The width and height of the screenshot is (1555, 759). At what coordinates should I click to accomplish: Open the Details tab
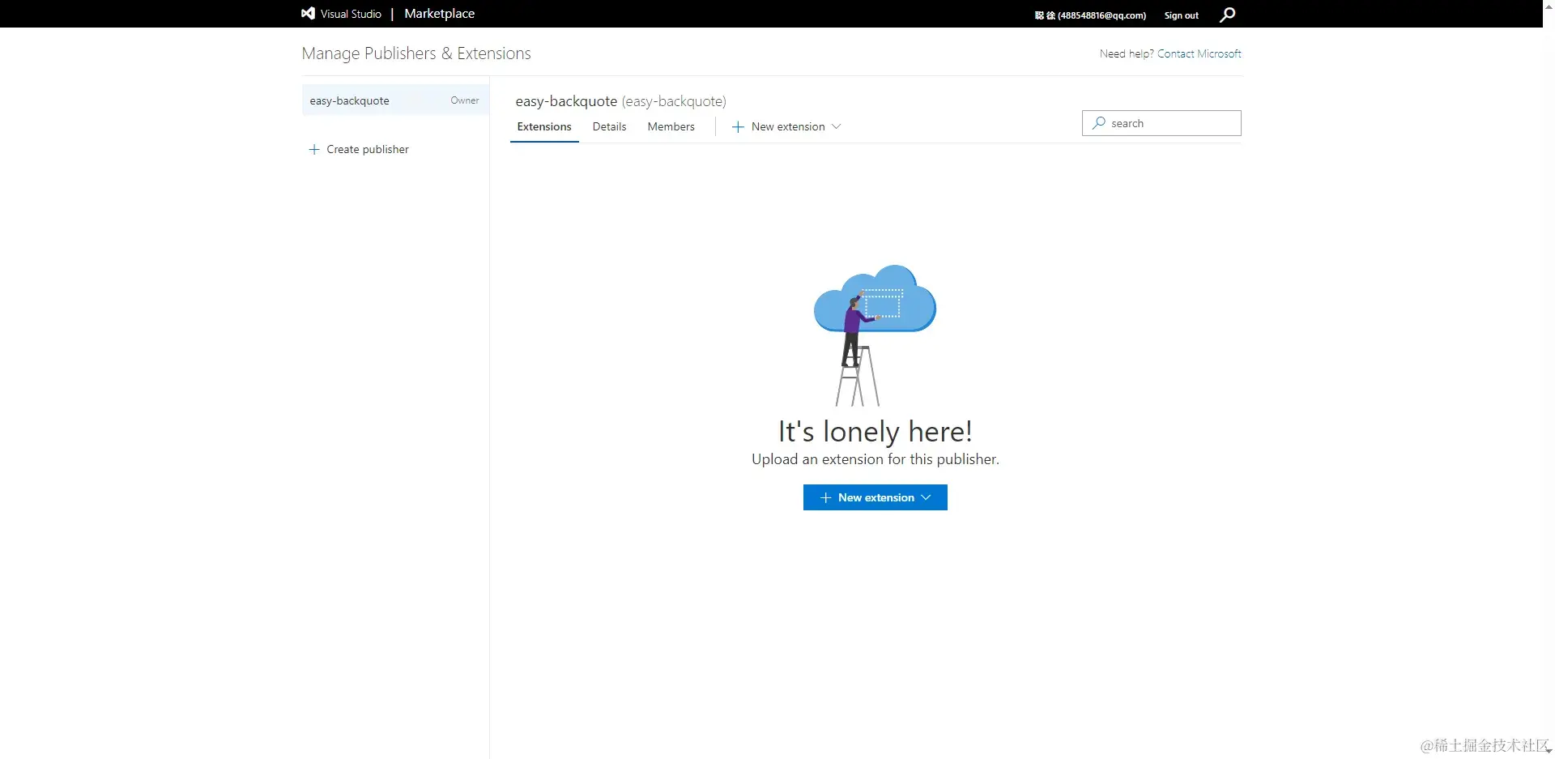[609, 127]
